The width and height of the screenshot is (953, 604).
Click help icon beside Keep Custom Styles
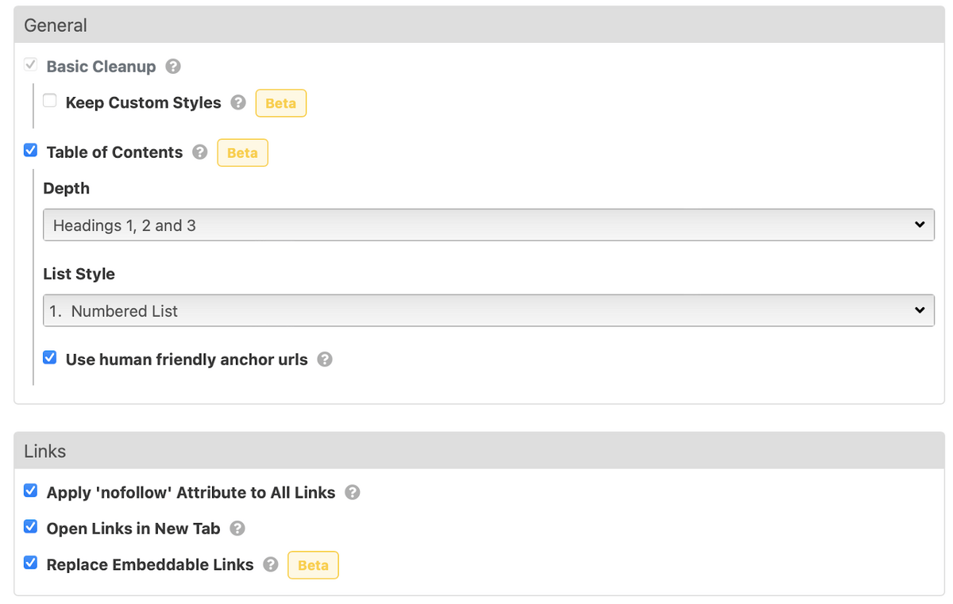238,103
